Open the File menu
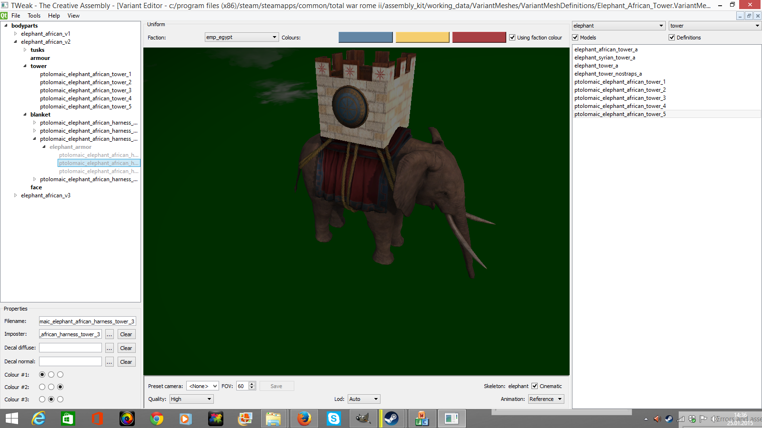This screenshot has width=762, height=428. [x=16, y=16]
